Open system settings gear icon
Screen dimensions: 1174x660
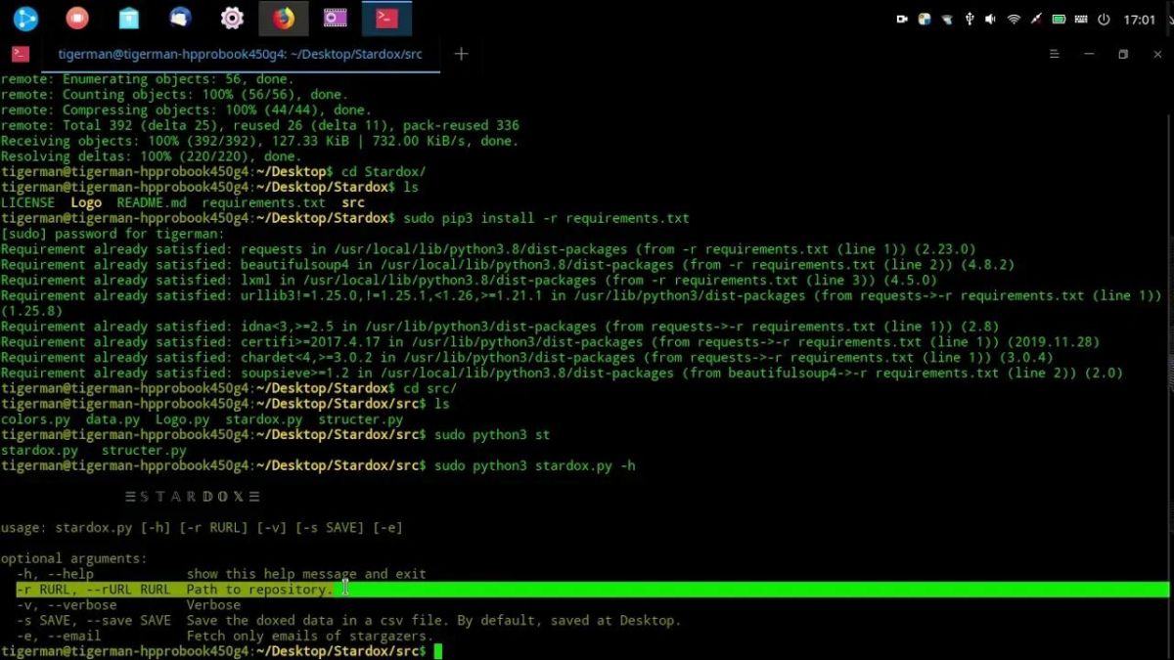(x=232, y=18)
